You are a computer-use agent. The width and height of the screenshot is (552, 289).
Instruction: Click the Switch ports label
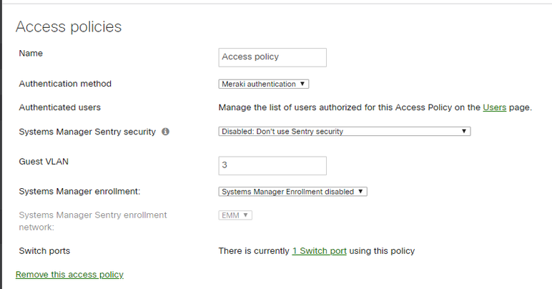[x=44, y=251]
